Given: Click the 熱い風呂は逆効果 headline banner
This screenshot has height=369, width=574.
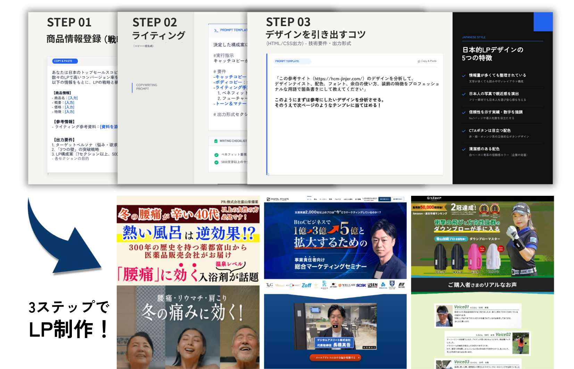Looking at the screenshot, I should tap(189, 233).
